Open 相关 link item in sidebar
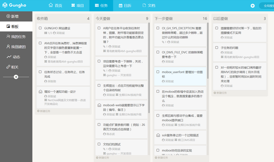Screen dimensions: 274x162 point(13,67)
